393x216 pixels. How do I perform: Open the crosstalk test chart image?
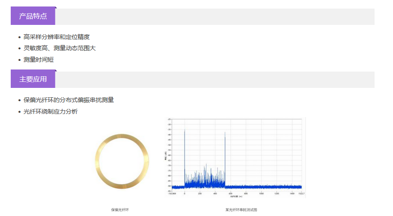tap(235, 157)
